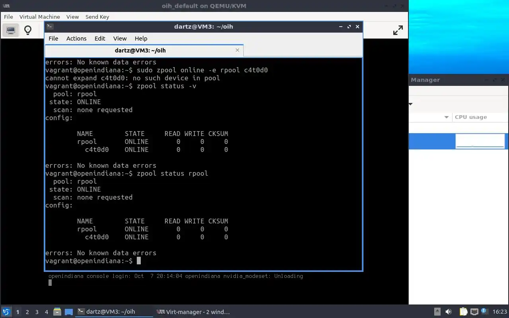Open network status tray icon
This screenshot has height=318, width=509.
coord(474,312)
